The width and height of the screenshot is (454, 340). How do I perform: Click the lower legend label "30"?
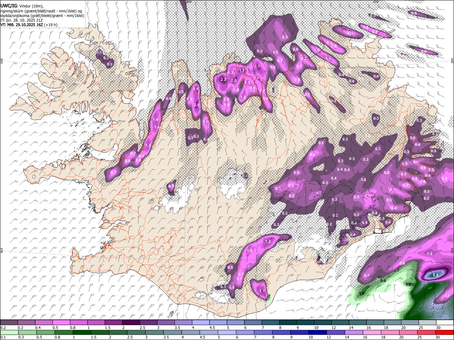tap(438, 338)
